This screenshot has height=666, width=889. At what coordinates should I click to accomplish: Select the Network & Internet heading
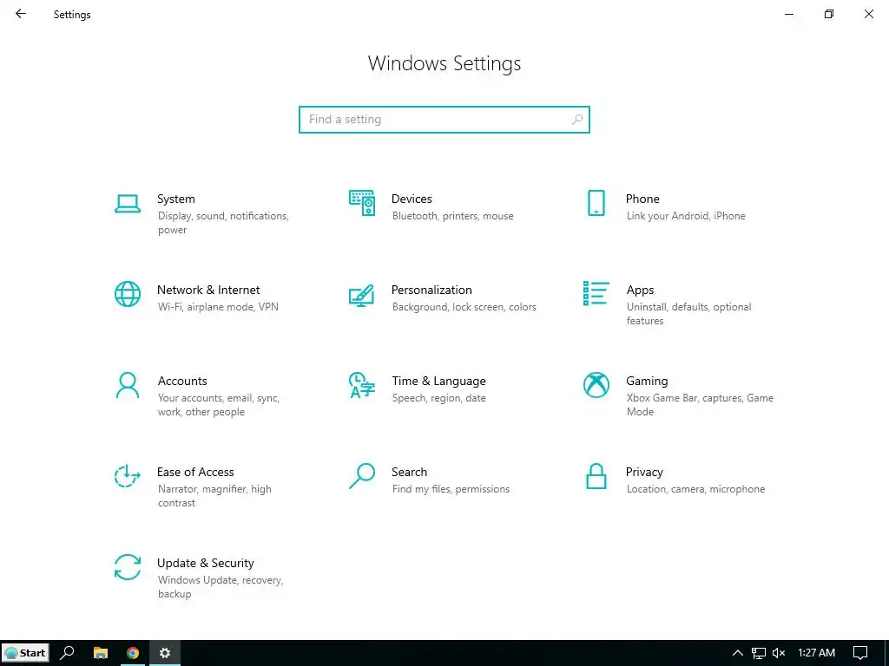pyautogui.click(x=208, y=290)
